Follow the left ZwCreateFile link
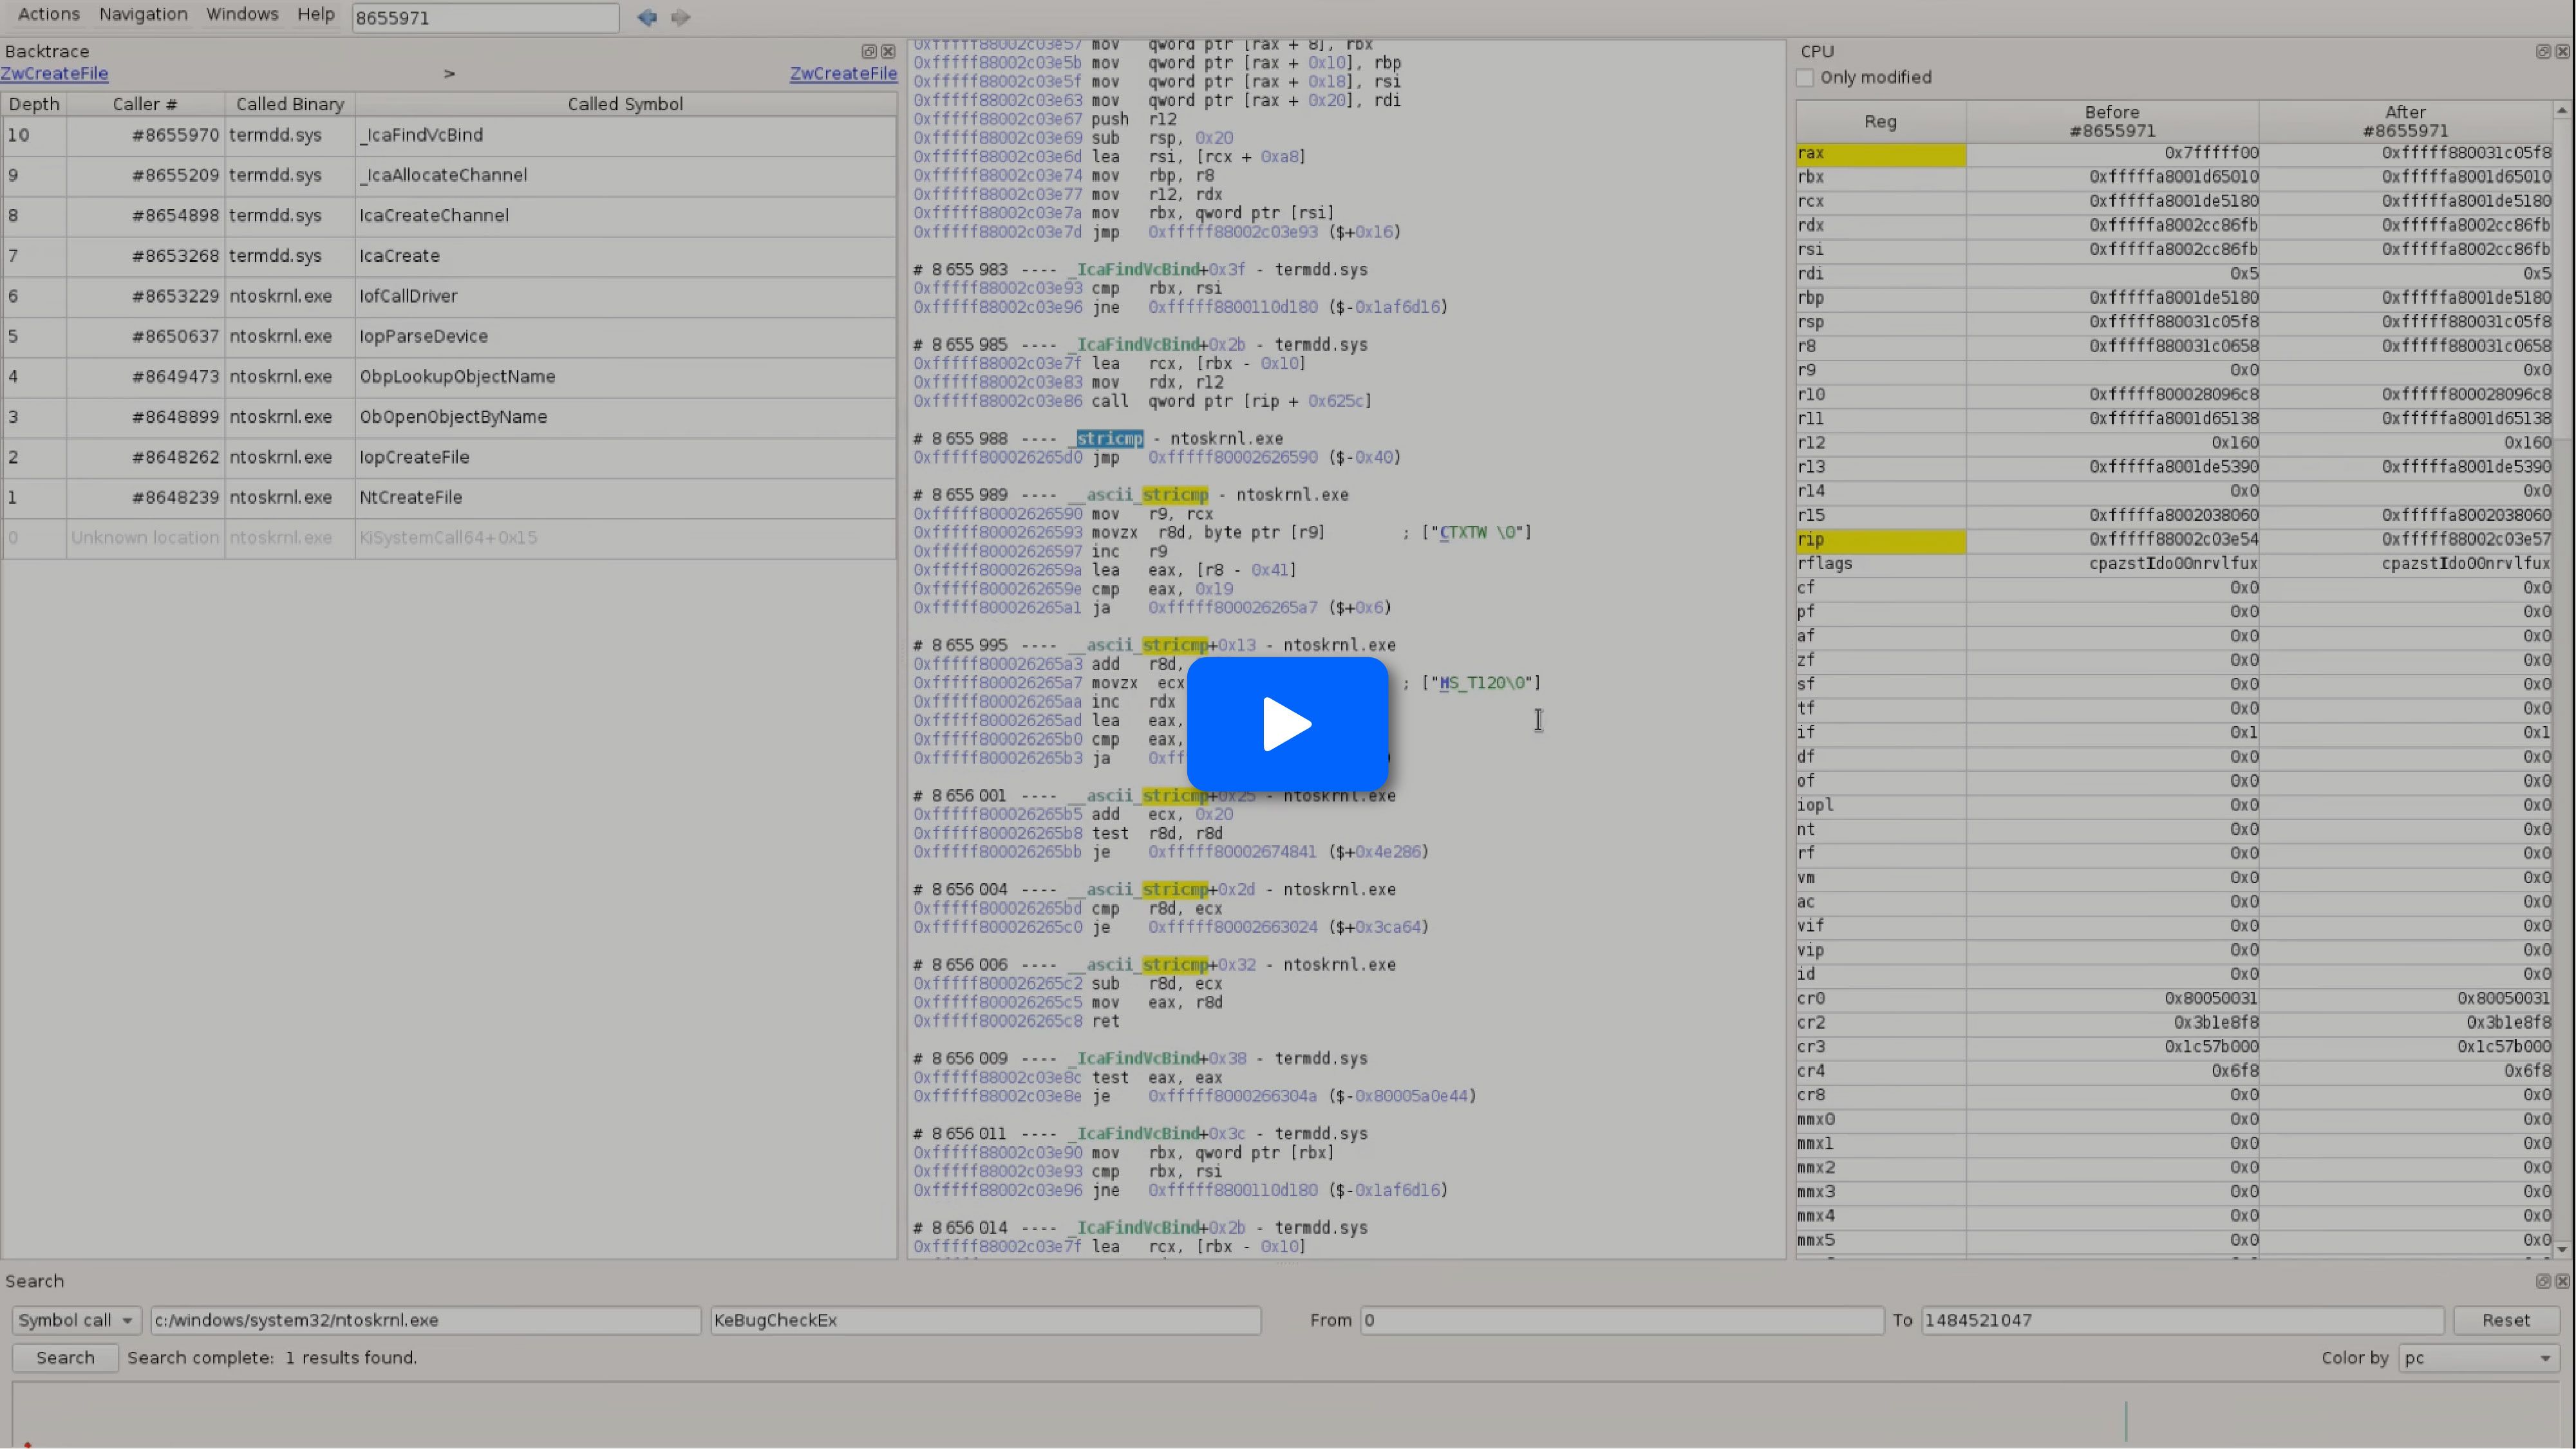The image size is (2576, 1449). 54,73
